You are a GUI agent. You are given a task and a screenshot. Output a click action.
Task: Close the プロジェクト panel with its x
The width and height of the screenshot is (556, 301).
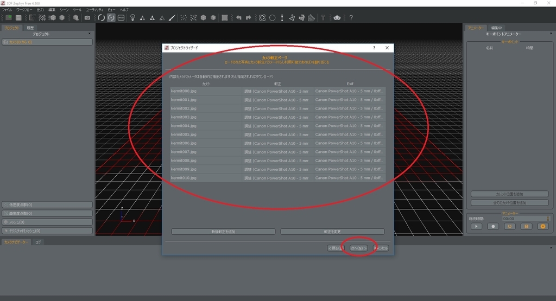pyautogui.click(x=90, y=34)
